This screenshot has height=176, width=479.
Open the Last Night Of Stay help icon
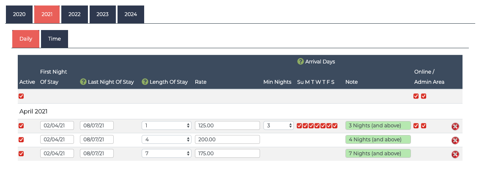point(83,82)
